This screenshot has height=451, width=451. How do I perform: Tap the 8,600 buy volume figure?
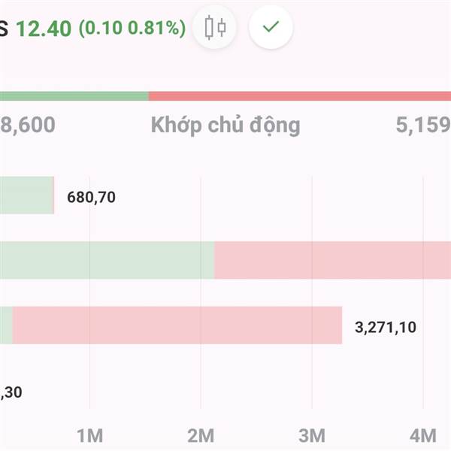(x=28, y=125)
